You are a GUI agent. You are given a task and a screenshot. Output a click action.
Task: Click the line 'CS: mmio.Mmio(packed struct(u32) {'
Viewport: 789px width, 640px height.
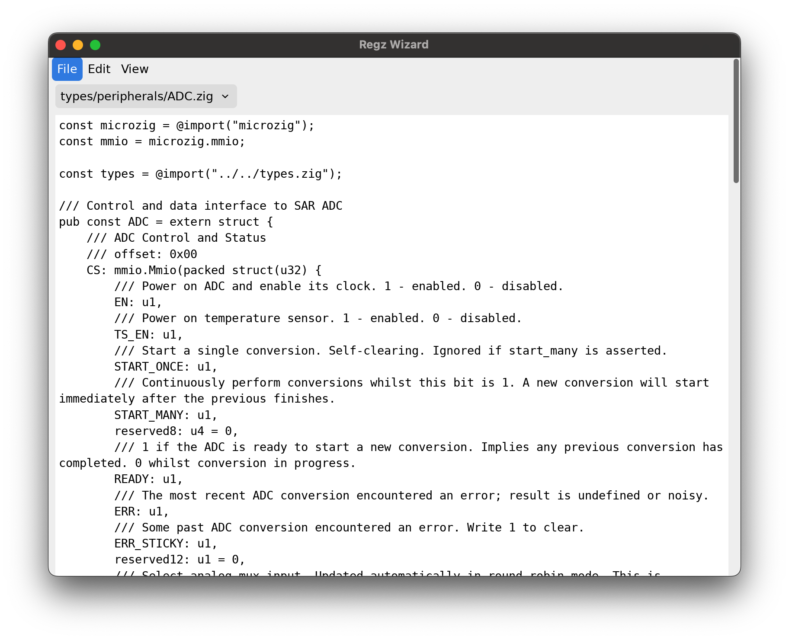coord(204,270)
